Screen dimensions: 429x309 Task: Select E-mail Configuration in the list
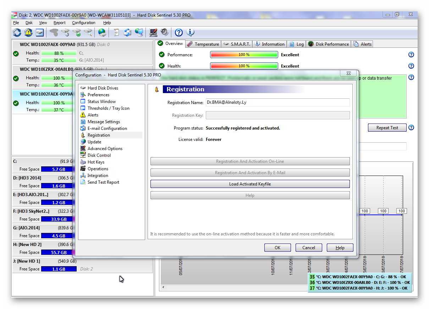[107, 128]
